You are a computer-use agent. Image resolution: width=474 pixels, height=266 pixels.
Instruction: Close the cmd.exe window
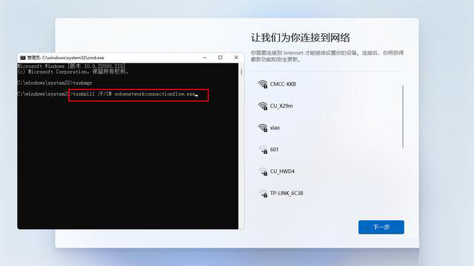236,58
